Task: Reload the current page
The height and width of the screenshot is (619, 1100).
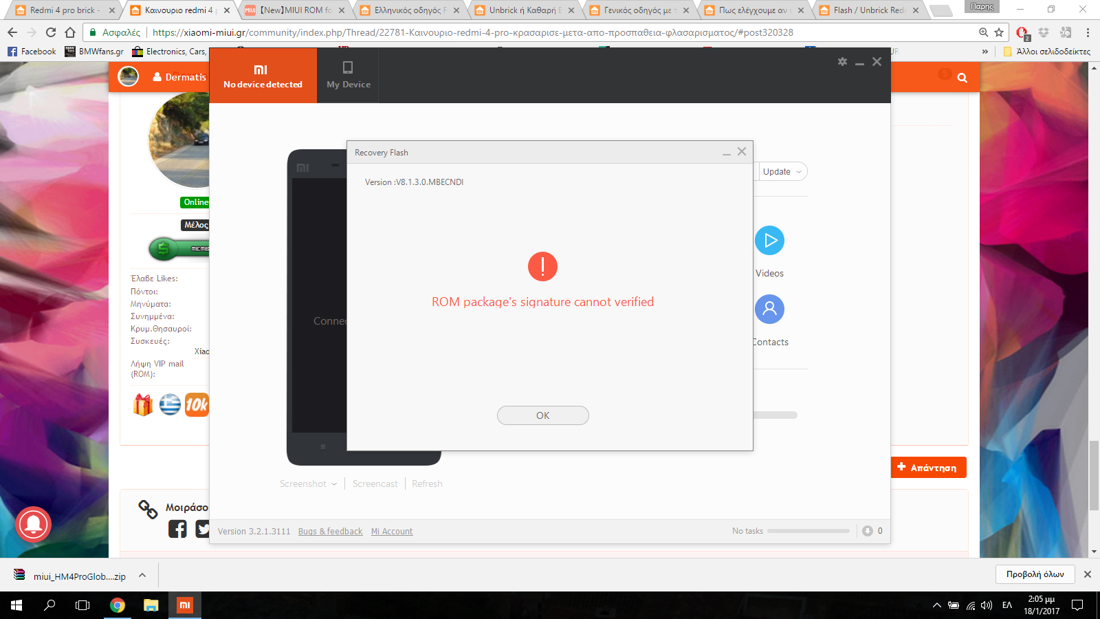Action: coord(51,32)
